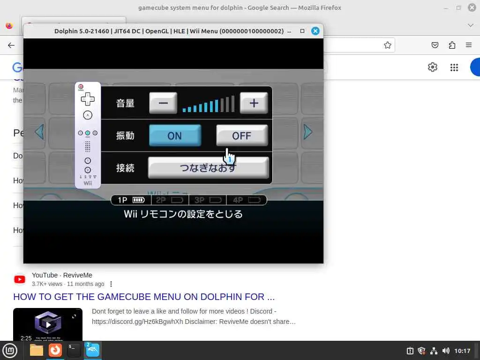This screenshot has height=360, width=480.
Task: Switch to Firefox in the taskbar
Action: click(x=55, y=350)
